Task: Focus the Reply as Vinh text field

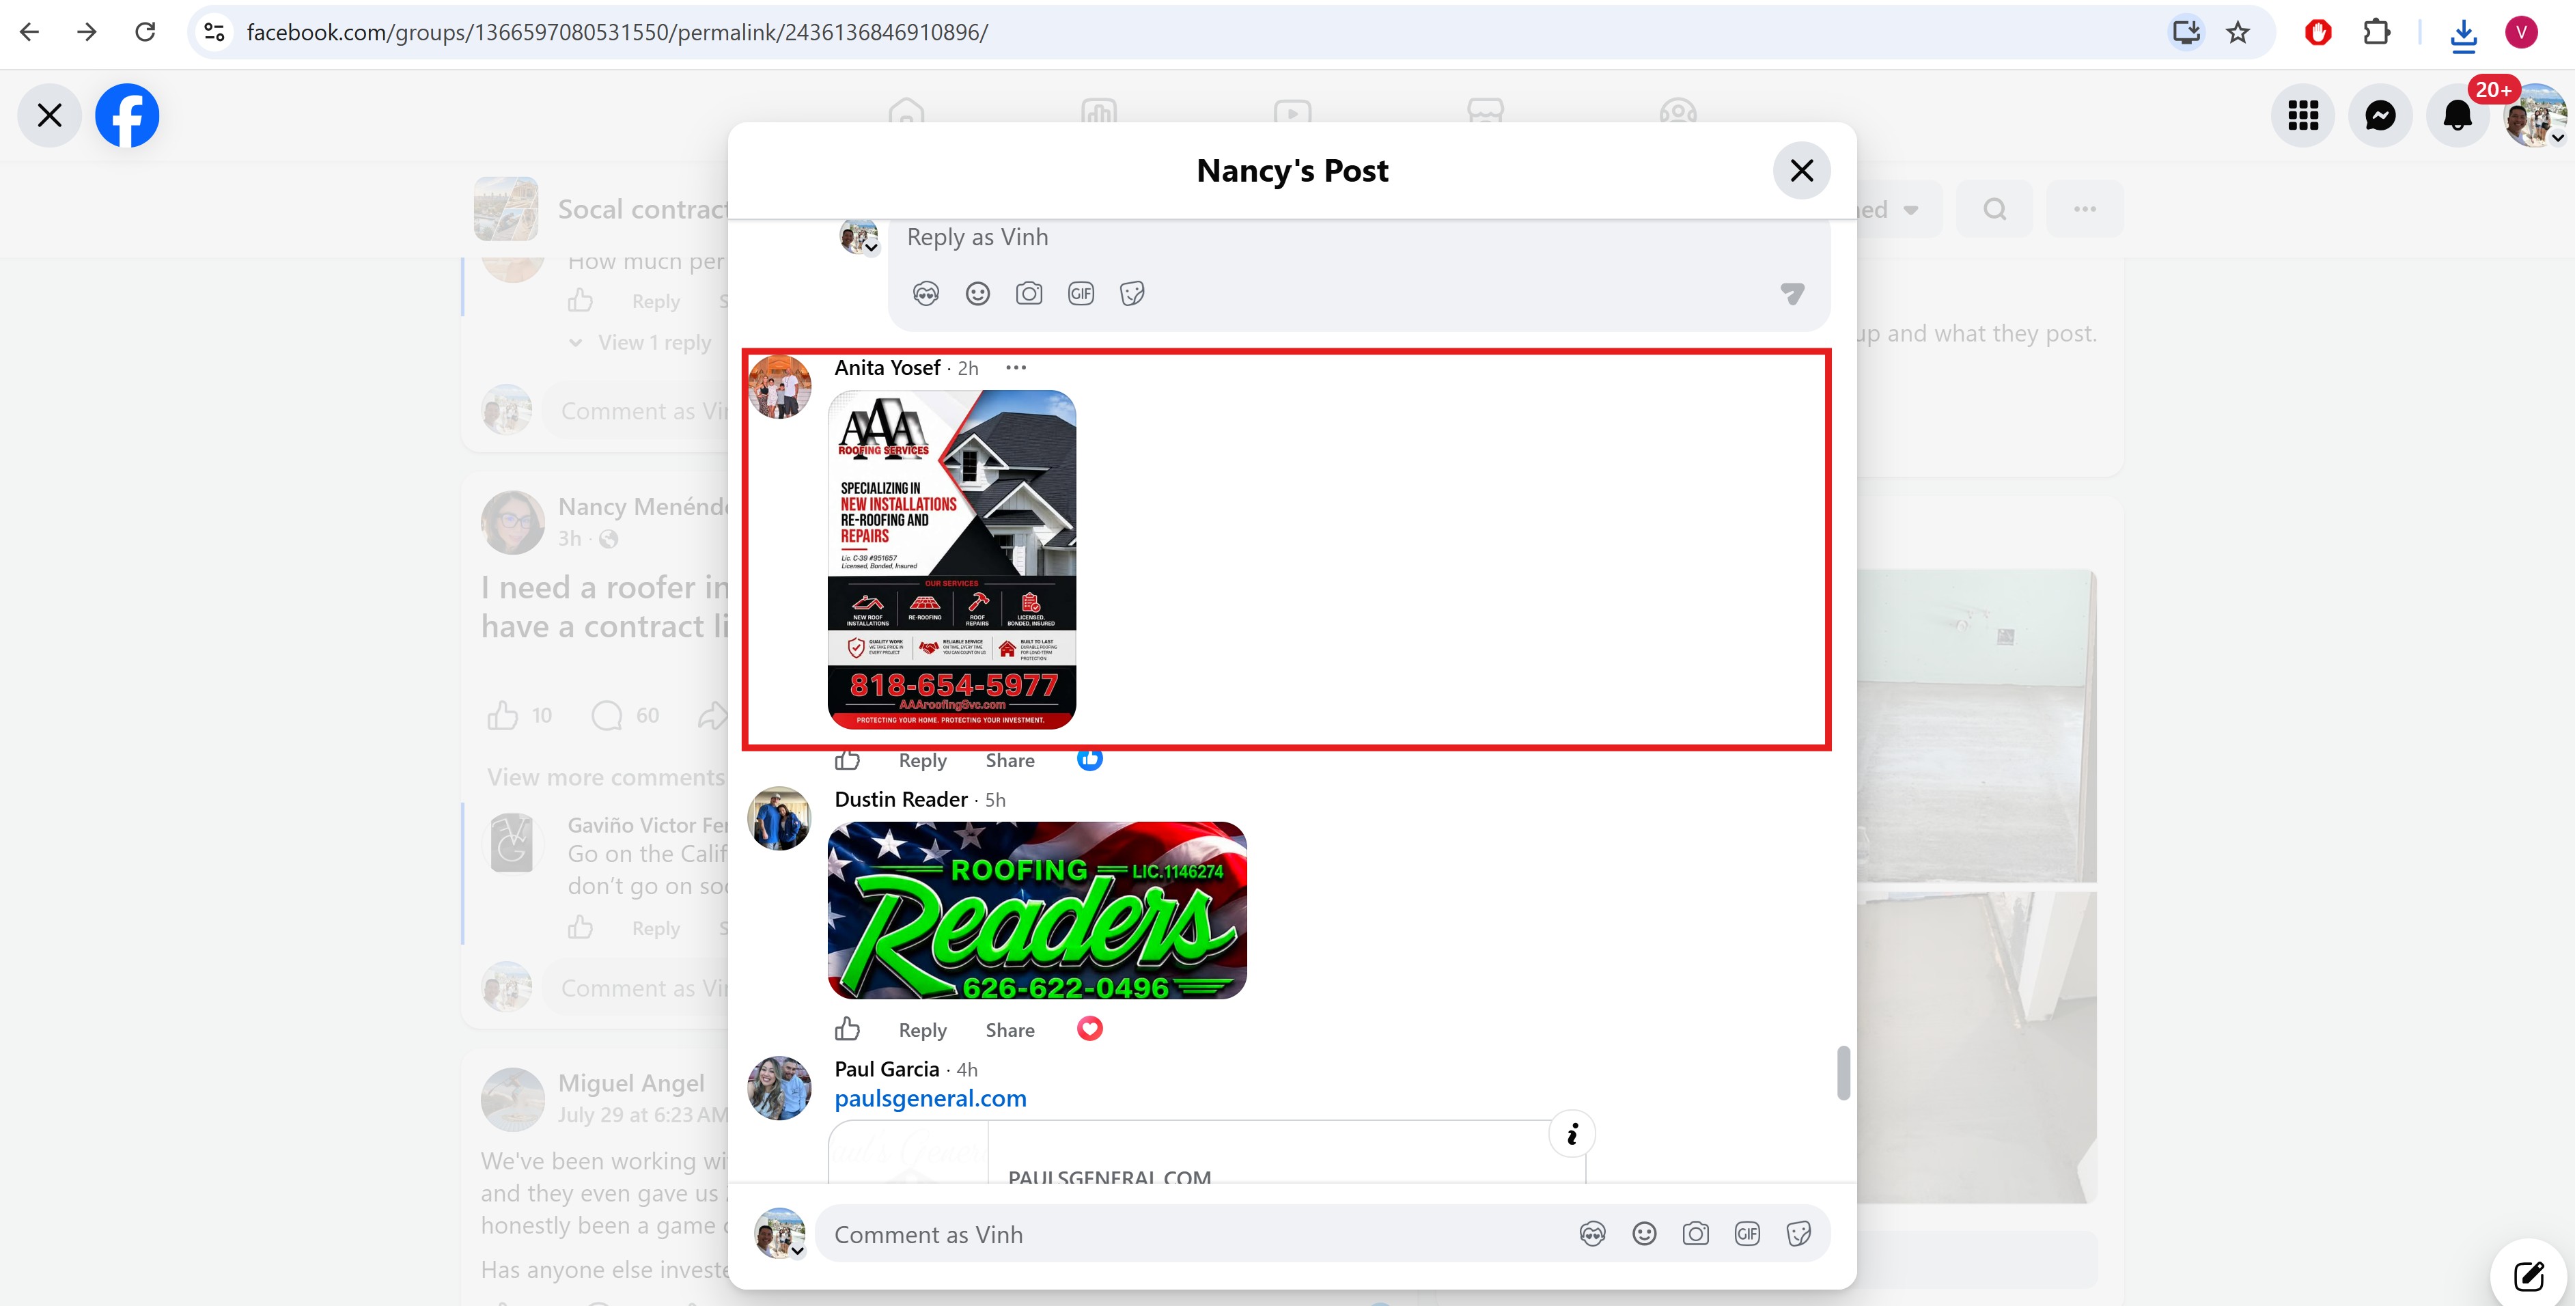Action: (1359, 238)
